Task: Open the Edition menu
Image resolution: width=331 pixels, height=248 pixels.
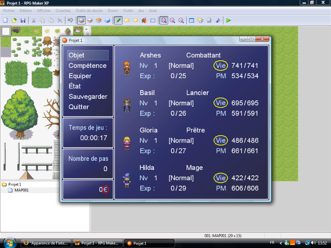Action: (26, 11)
